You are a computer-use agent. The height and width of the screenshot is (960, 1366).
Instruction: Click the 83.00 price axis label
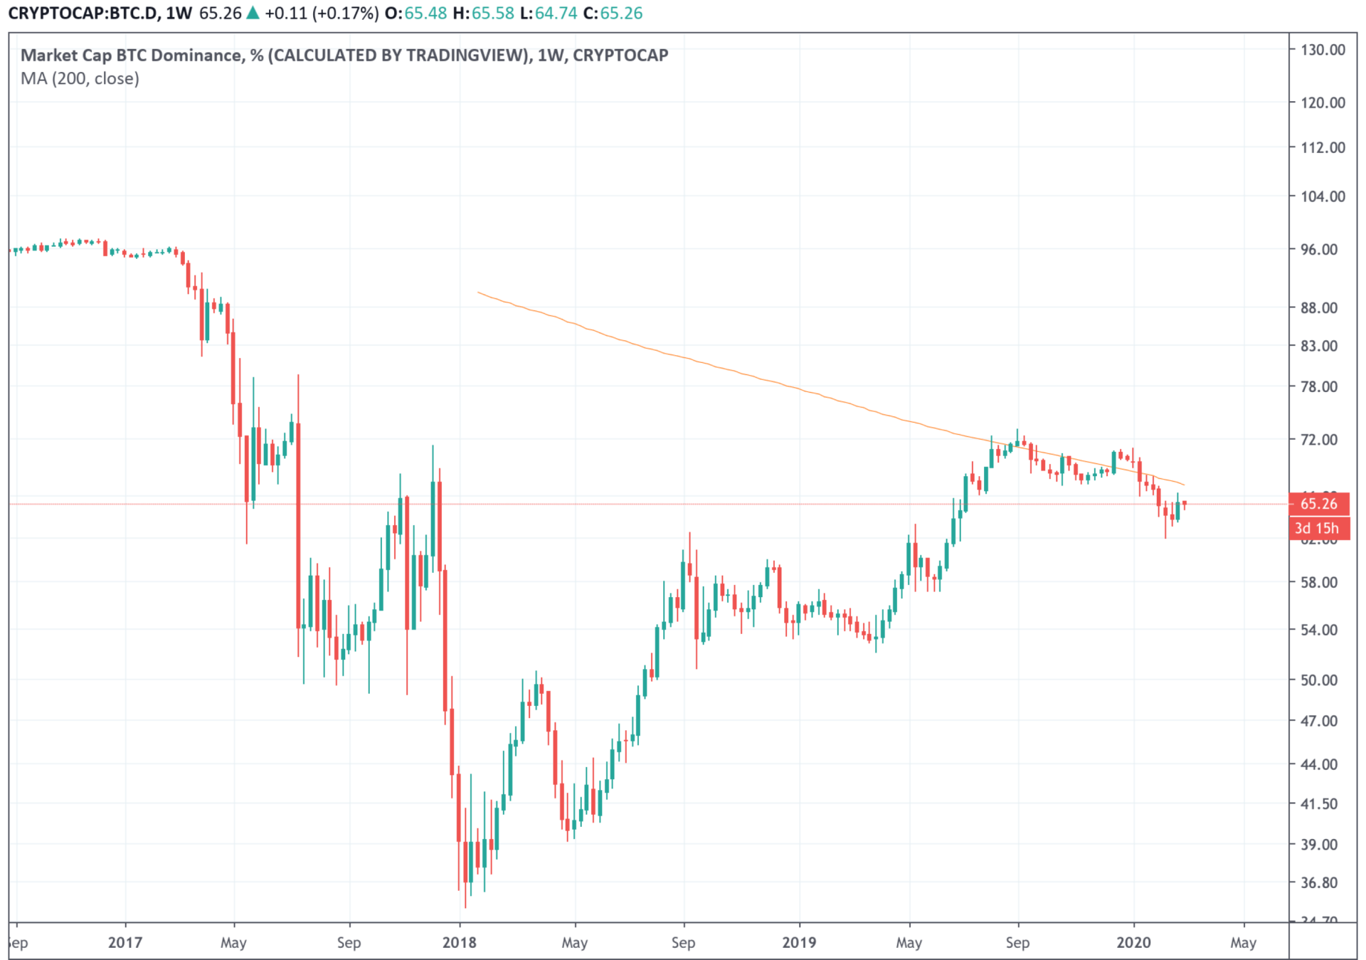(x=1318, y=346)
